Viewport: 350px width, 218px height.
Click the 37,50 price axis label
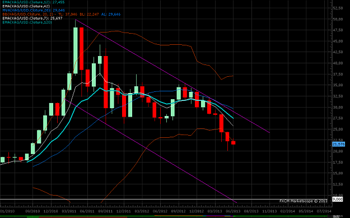point(338,74)
